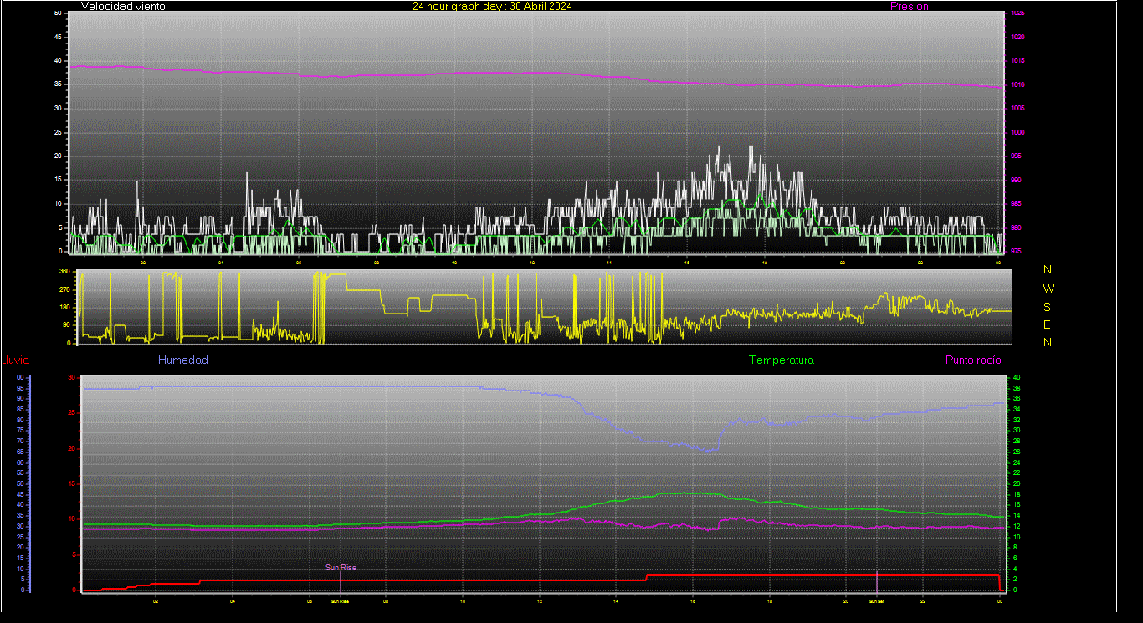Click the "24 hour graph day : 30 Abril 2024" heading
The width and height of the screenshot is (1143, 623).
[x=493, y=6]
